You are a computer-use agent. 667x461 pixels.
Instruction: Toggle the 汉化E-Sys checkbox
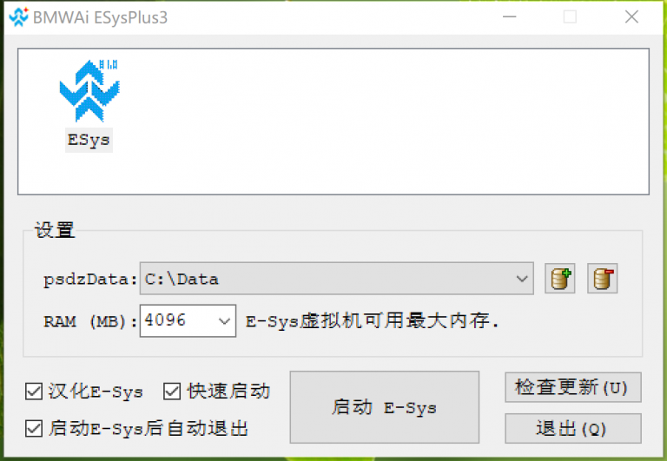(34, 392)
